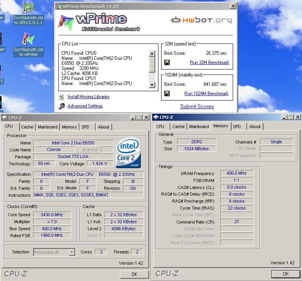Click the FSB:DRAM value 1:1
The image size is (302, 281).
(x=237, y=180)
